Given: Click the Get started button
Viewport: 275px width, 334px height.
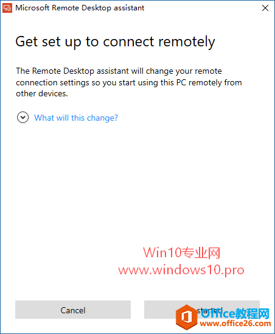Looking at the screenshot, I should click(202, 310).
